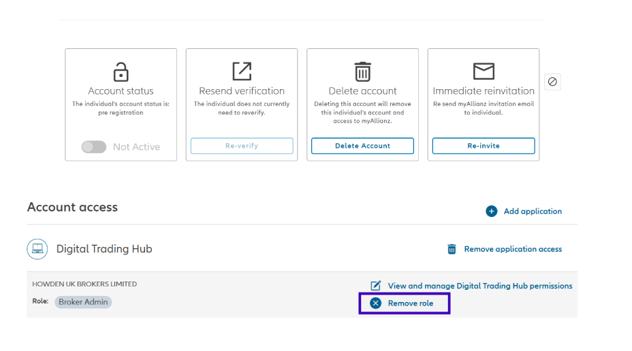Click the padlock icon in Account status
Viewport: 632px width, 351px height.
pos(121,72)
